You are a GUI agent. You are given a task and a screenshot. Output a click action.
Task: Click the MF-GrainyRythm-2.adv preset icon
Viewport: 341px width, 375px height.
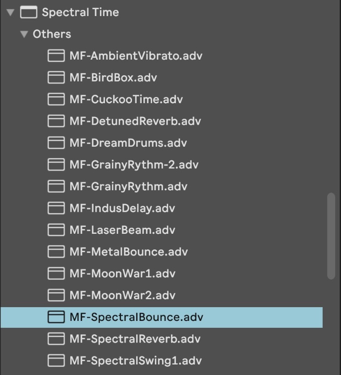coord(56,165)
